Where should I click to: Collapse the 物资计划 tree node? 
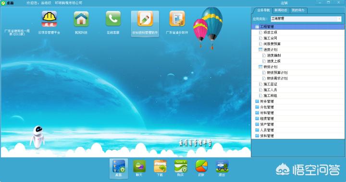(260, 67)
